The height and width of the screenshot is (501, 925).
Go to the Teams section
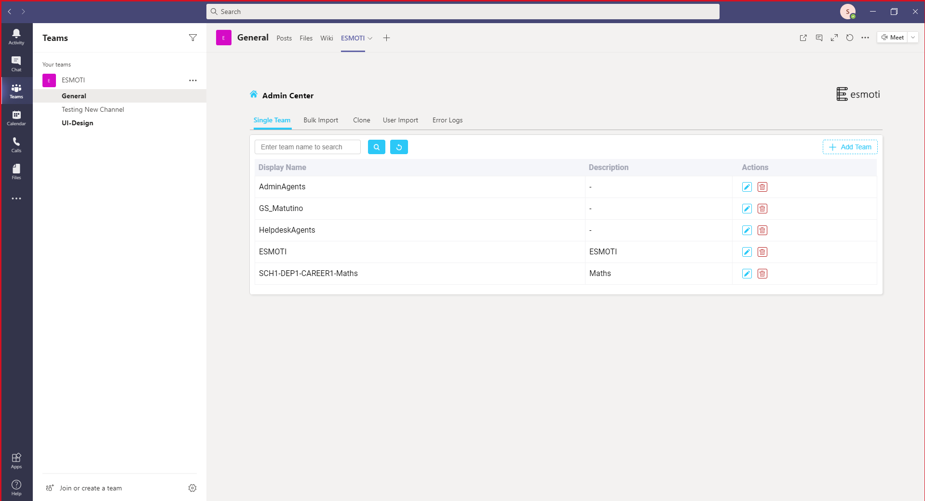coord(16,91)
